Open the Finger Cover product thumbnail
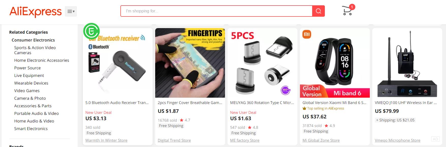 [x=190, y=63]
